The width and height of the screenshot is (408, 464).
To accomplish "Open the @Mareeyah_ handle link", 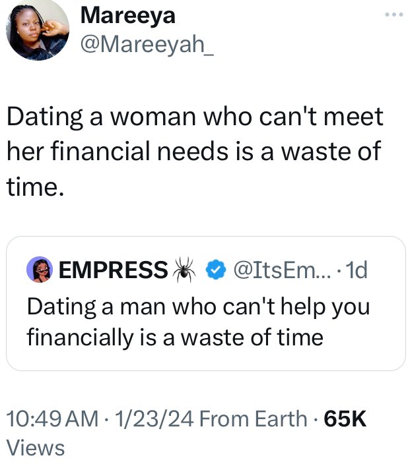I will pos(141,45).
